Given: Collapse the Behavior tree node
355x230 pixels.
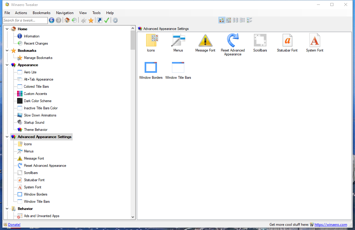Looking at the screenshot, I should [x=7, y=209].
